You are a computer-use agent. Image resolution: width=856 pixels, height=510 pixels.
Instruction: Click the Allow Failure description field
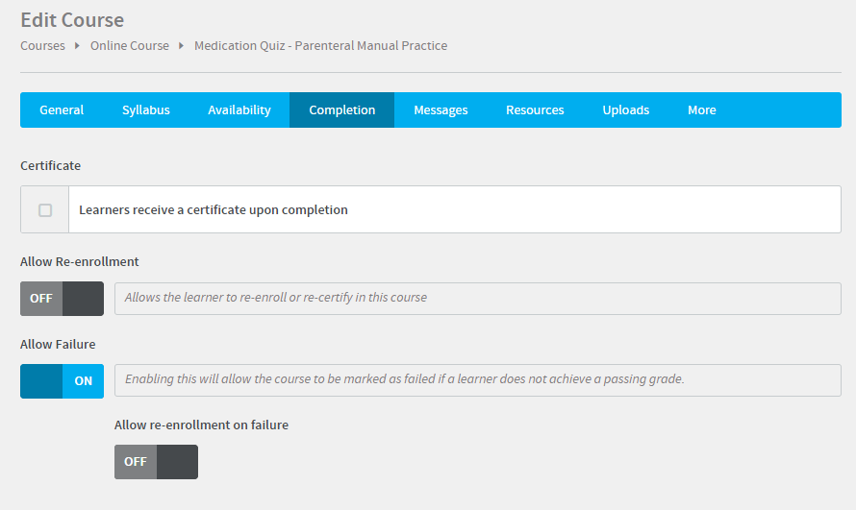[477, 380]
